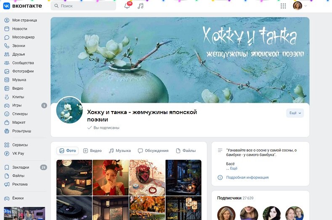Open the vase and book photo
This screenshot has height=220, width=332.
tap(147, 178)
